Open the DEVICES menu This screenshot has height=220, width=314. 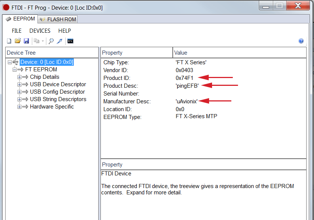[40, 31]
